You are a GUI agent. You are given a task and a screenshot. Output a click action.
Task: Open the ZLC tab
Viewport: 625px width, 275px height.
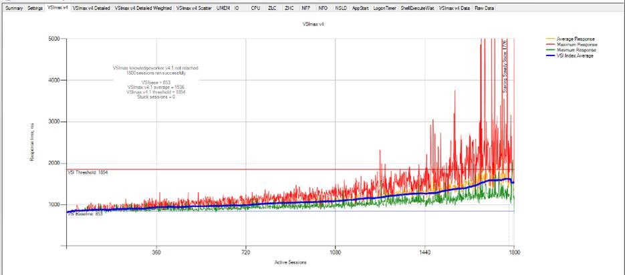(x=273, y=8)
